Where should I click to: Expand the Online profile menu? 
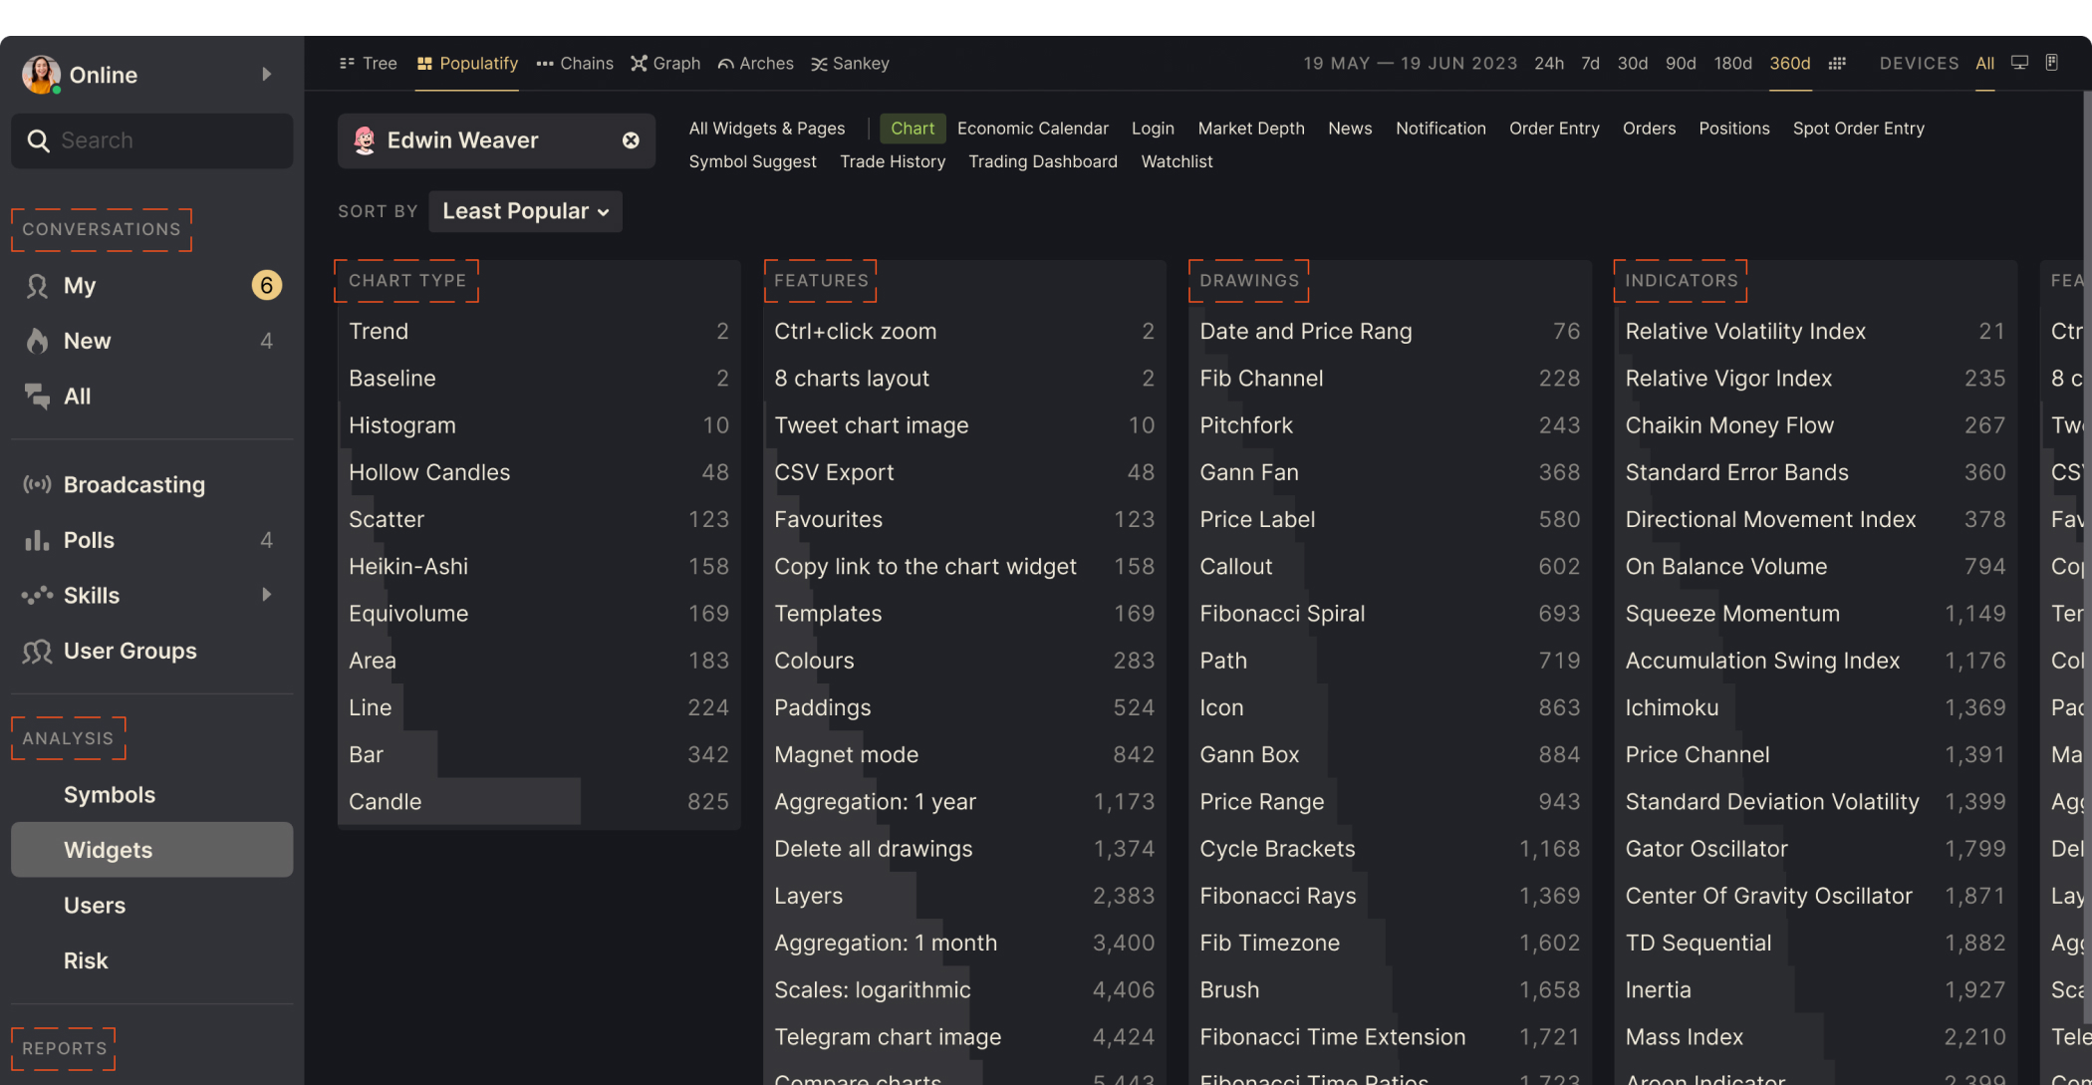(266, 74)
